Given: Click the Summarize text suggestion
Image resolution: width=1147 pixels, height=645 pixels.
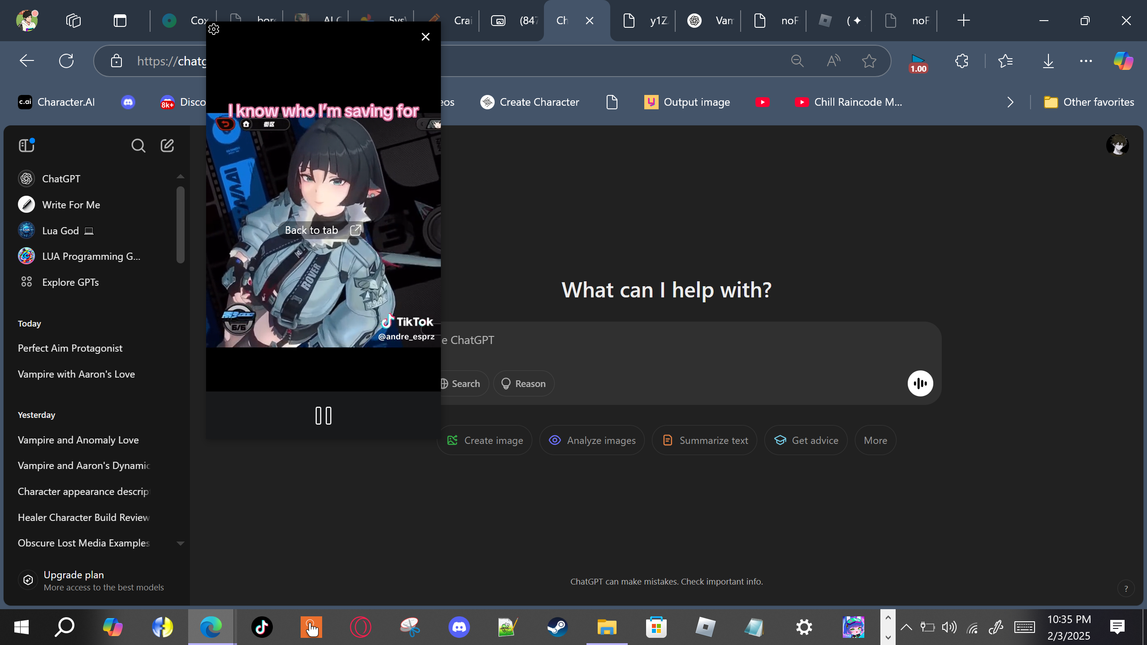Looking at the screenshot, I should click(x=704, y=440).
